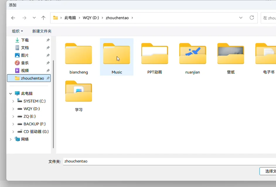Viewport: 276px width, 187px height.
Task: Focus the search box beside the address bar
Action: point(268,18)
